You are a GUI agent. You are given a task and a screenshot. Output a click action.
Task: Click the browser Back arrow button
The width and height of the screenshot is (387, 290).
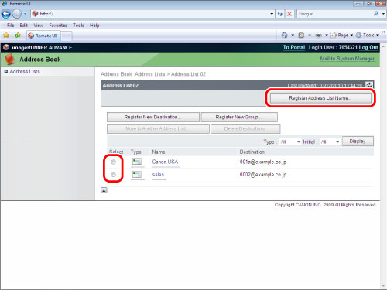click(6, 14)
